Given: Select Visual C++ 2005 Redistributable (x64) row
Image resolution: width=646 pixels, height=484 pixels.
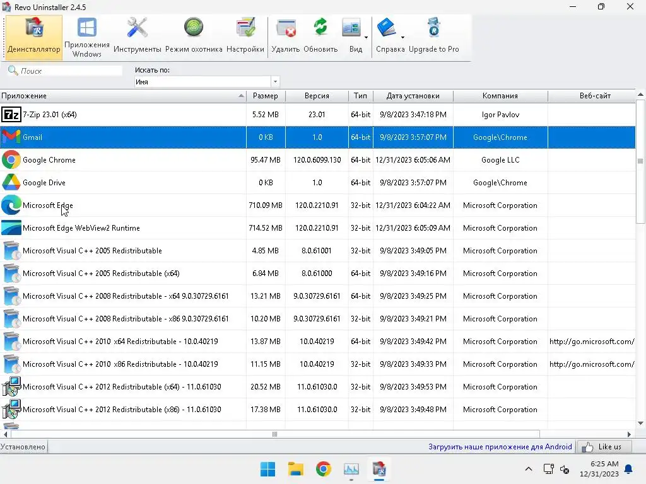Looking at the screenshot, I should click(x=318, y=274).
